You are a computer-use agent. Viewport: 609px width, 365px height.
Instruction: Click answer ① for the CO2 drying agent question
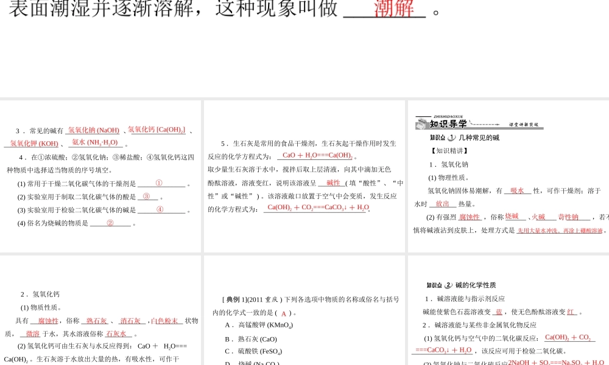click(159, 183)
